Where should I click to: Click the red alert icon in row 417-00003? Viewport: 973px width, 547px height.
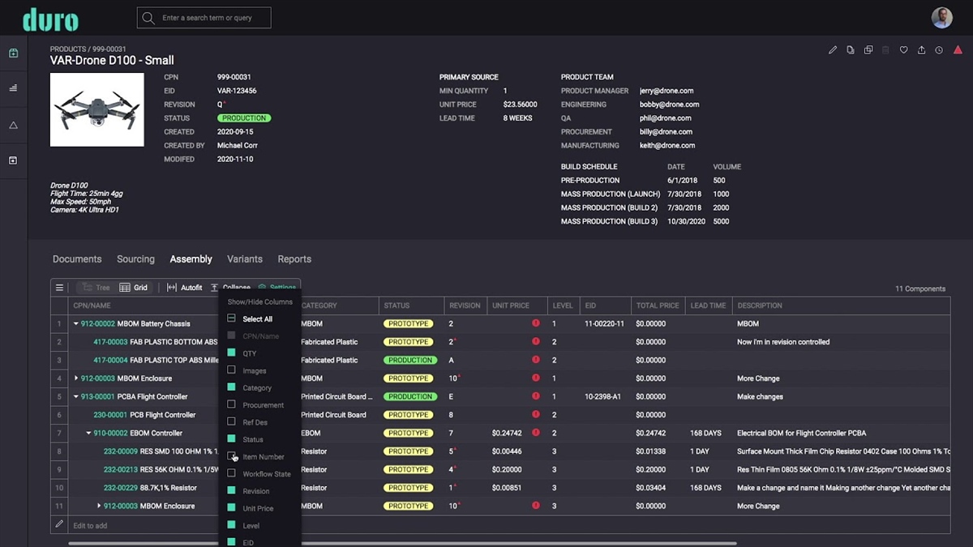536,342
